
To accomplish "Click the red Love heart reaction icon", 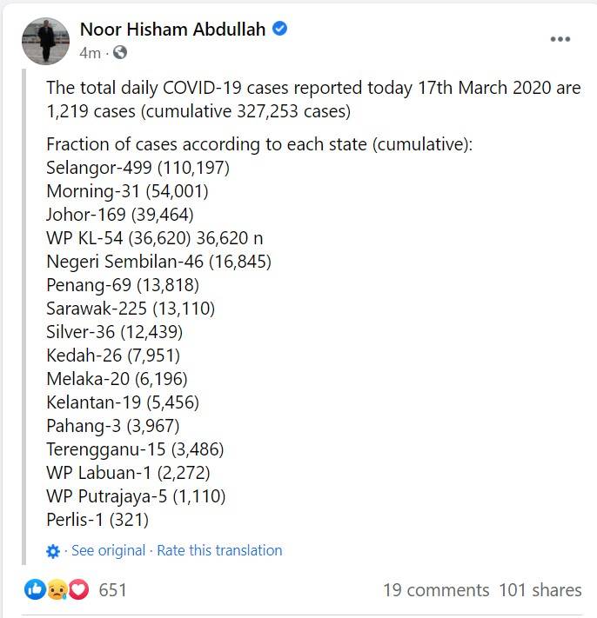I will coord(79,589).
